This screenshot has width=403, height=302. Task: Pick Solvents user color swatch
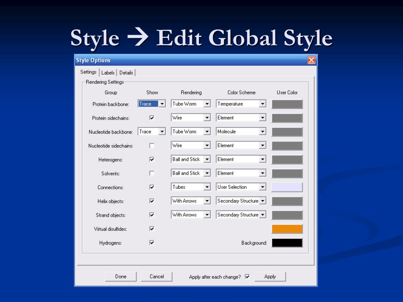pos(287,173)
